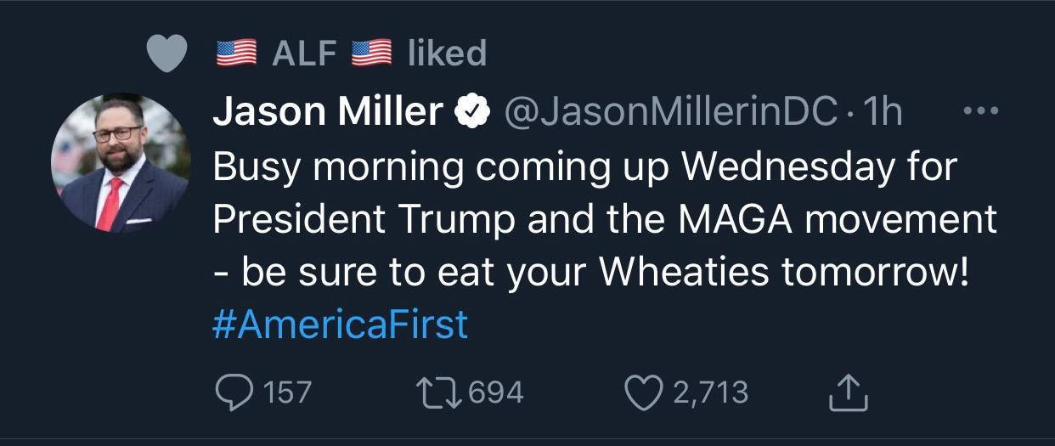The image size is (1055, 446).
Task: Click the Jason Miller display name
Action: (x=328, y=112)
